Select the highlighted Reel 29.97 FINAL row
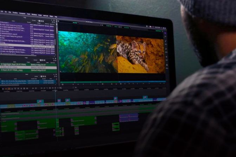The width and height of the screenshot is (236, 157). pos(28,67)
